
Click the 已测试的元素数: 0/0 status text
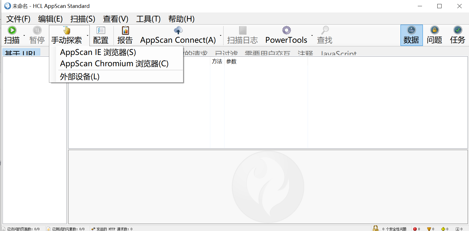[x=68, y=229]
